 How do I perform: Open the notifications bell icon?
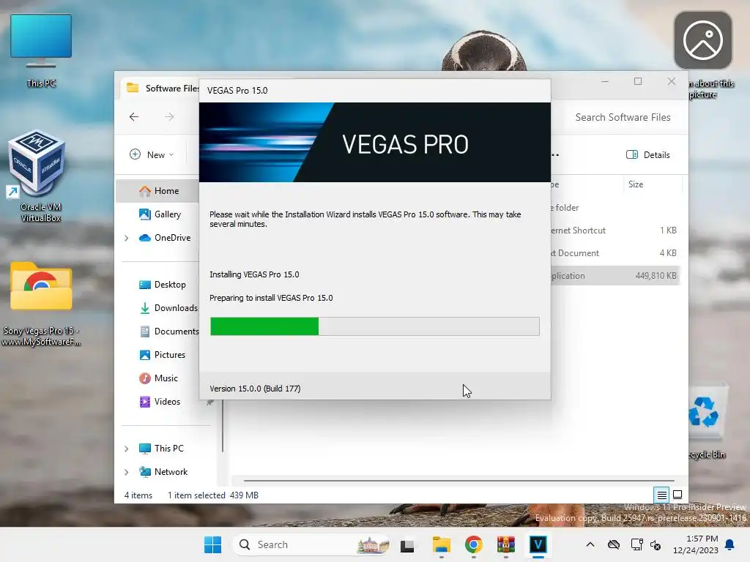730,544
